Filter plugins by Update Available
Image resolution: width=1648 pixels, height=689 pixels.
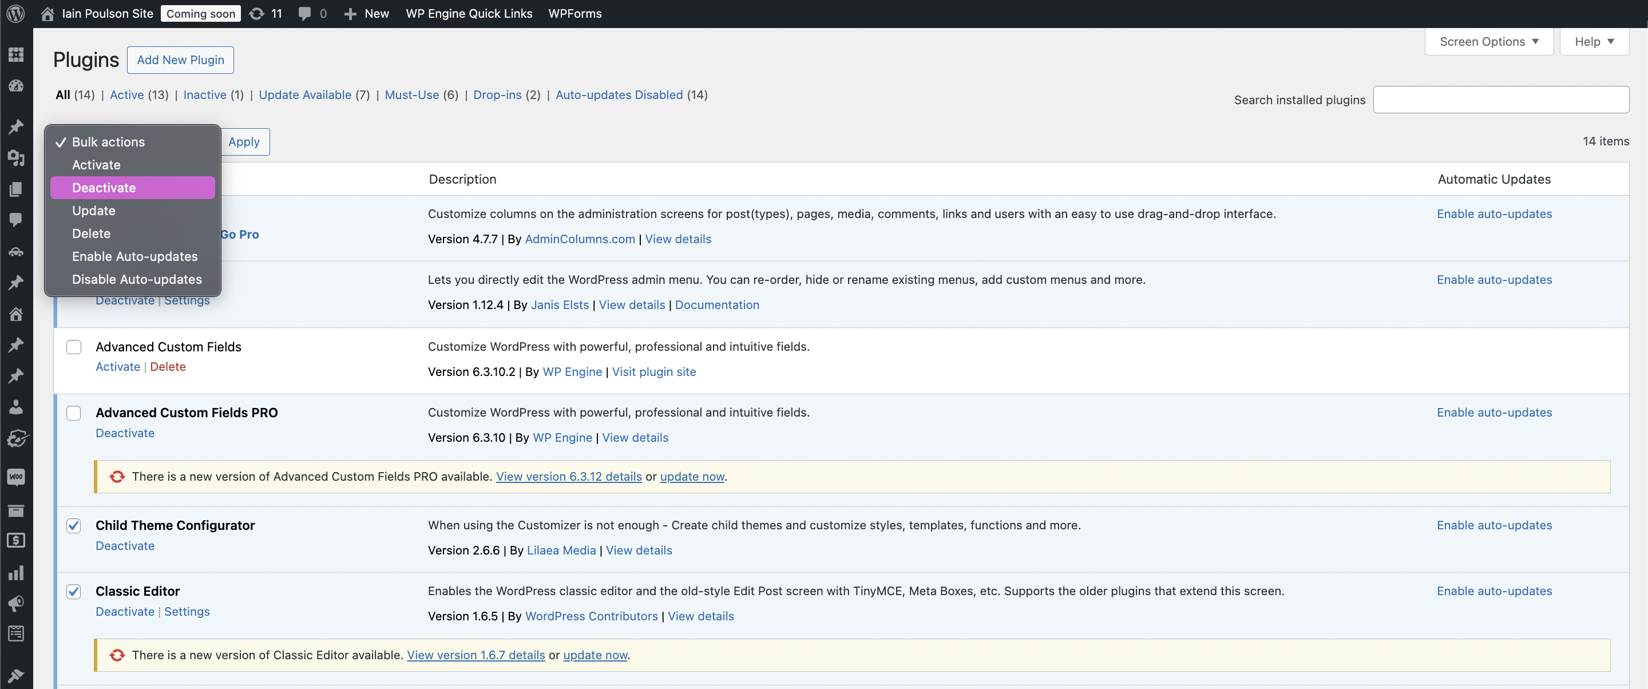pos(304,94)
